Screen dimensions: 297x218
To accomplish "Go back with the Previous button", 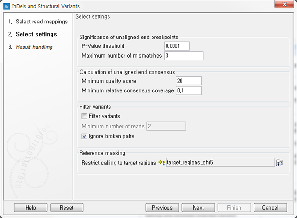I will point(162,208).
